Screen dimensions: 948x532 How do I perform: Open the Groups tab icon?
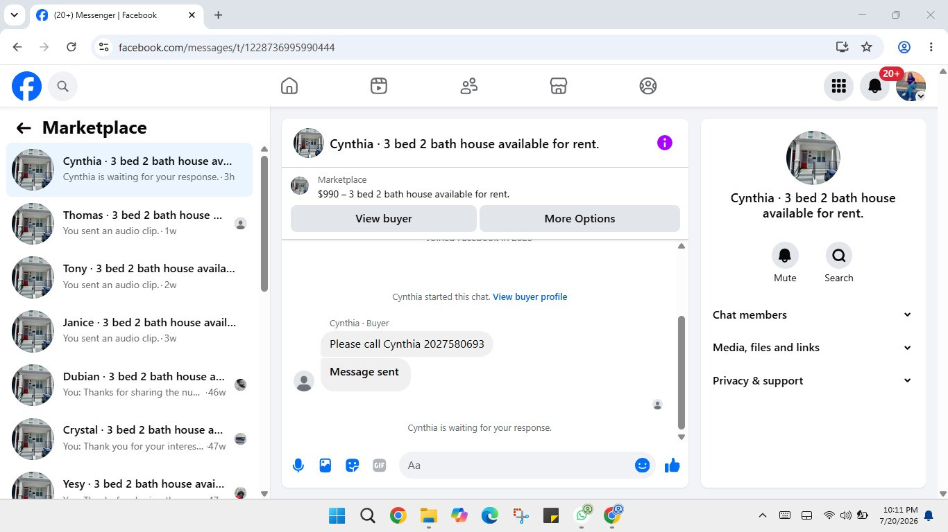[x=648, y=86]
